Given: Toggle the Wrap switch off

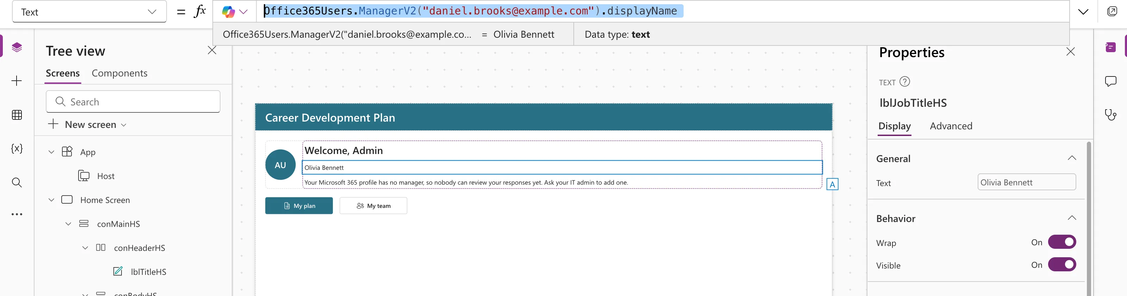Looking at the screenshot, I should coord(1062,242).
